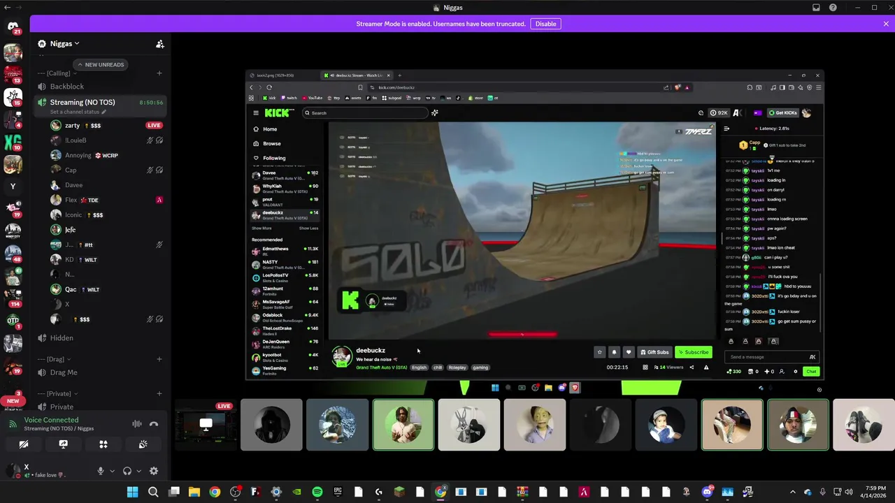Click Show Less in the Kick following list
This screenshot has width=895, height=503.
(x=308, y=228)
